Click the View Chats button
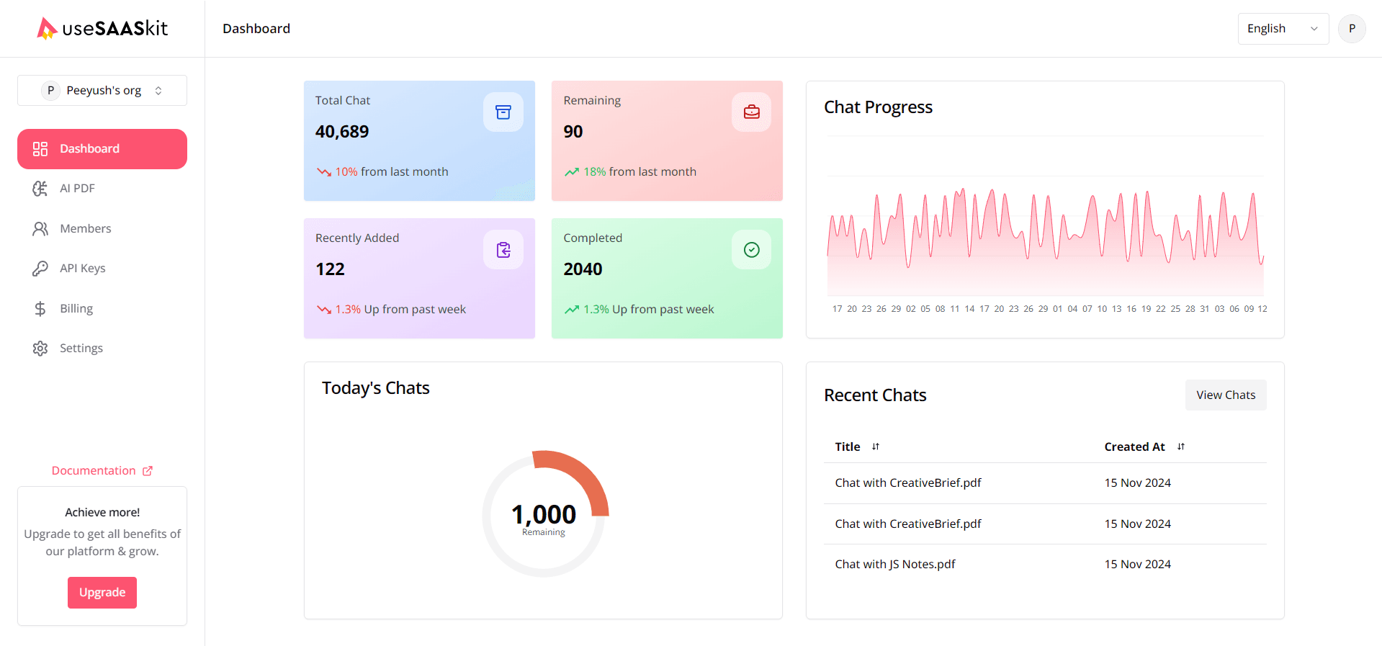The height and width of the screenshot is (646, 1382). click(x=1225, y=395)
